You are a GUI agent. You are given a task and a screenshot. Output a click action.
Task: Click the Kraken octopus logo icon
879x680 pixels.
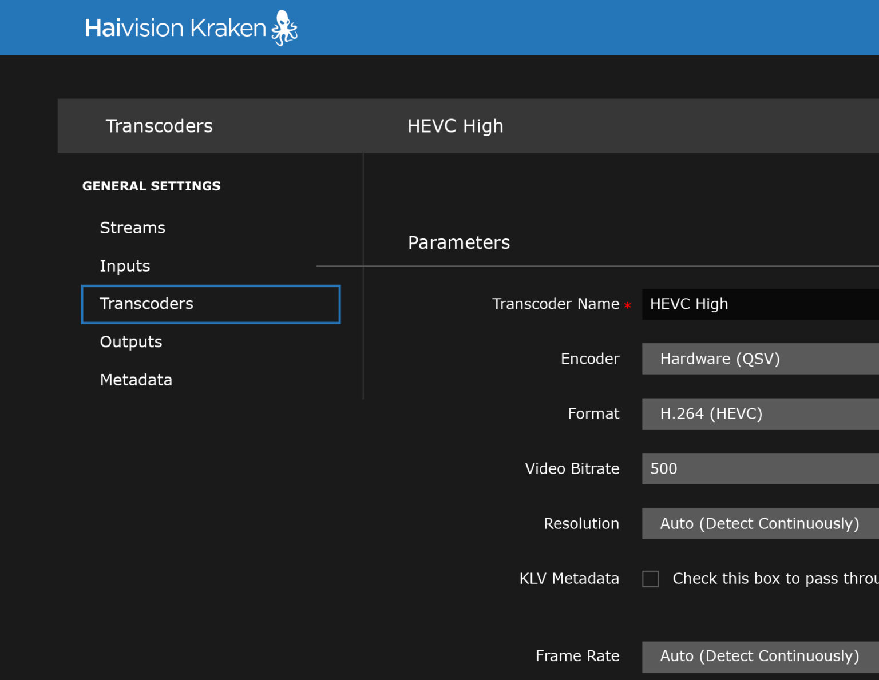[x=283, y=27]
